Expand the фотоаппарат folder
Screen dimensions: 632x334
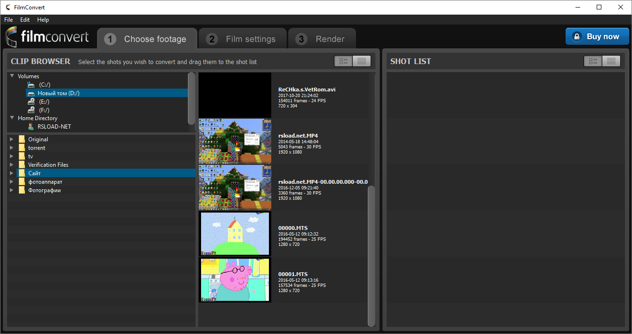[x=12, y=182]
